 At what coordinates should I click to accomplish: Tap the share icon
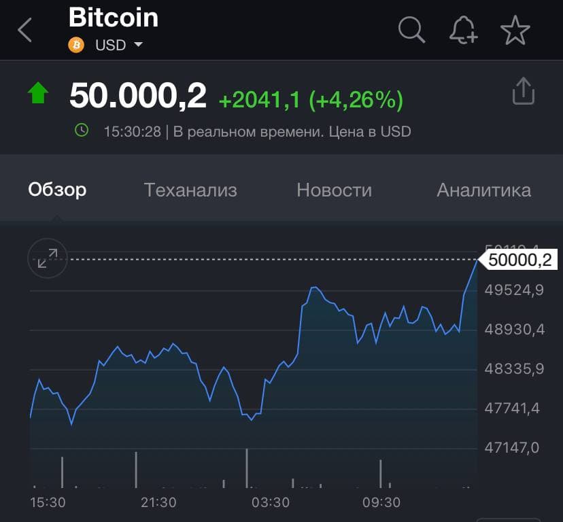pos(523,91)
